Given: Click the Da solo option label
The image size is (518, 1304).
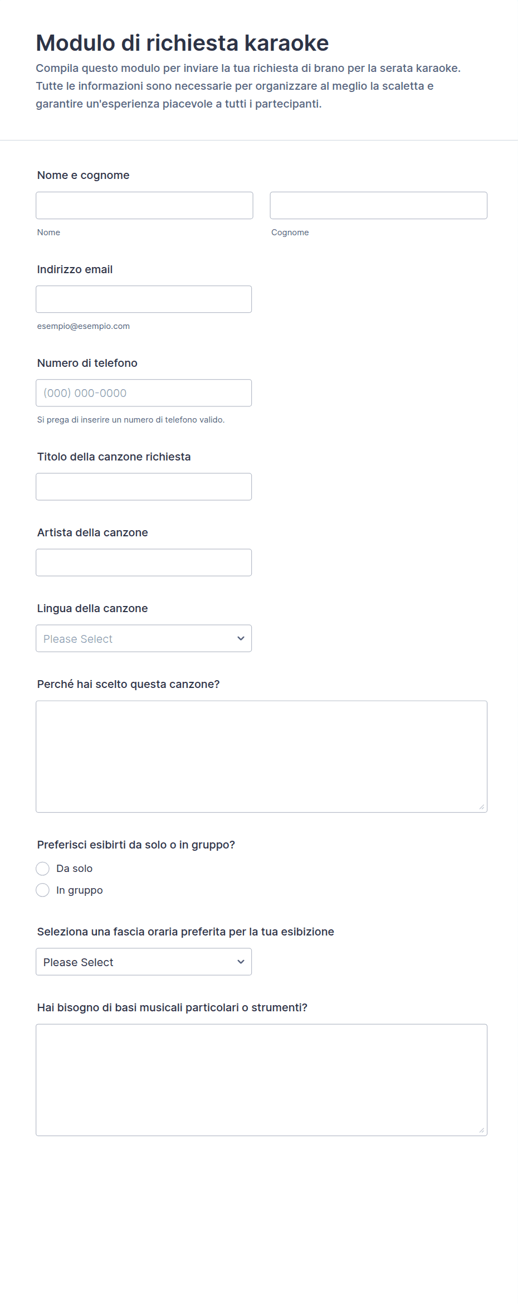Looking at the screenshot, I should pos(74,869).
